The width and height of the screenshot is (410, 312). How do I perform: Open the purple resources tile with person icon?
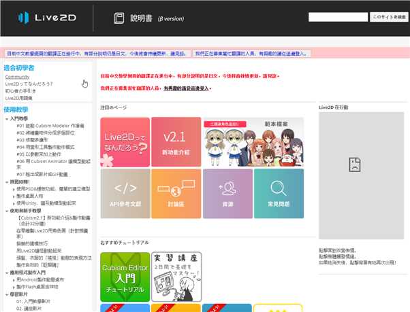[x=227, y=194]
